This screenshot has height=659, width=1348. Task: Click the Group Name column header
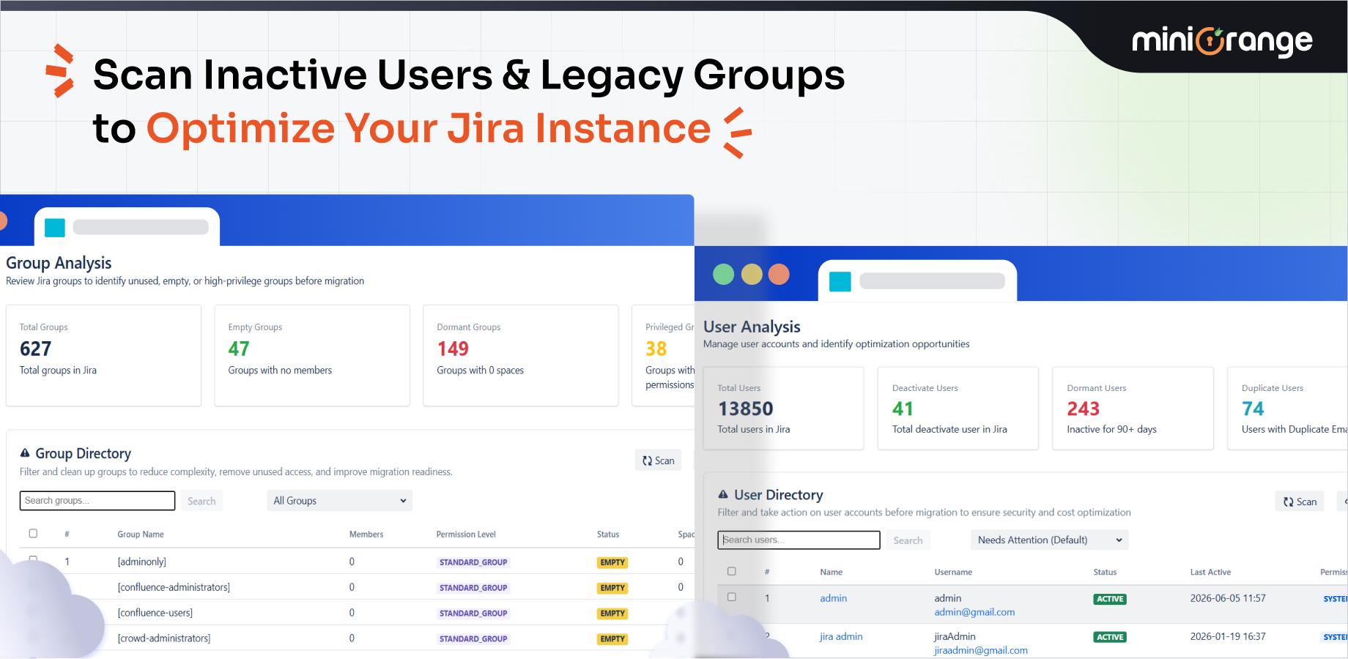141,535
